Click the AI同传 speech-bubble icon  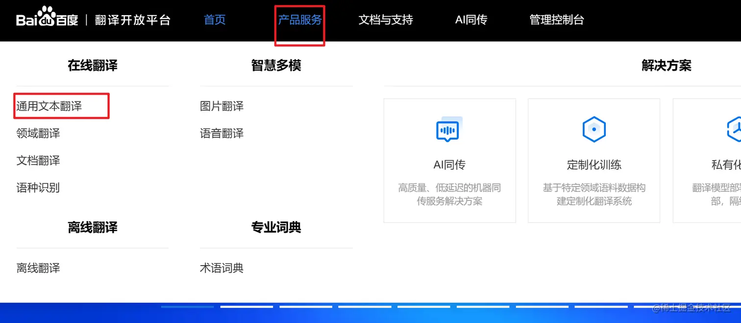click(448, 130)
